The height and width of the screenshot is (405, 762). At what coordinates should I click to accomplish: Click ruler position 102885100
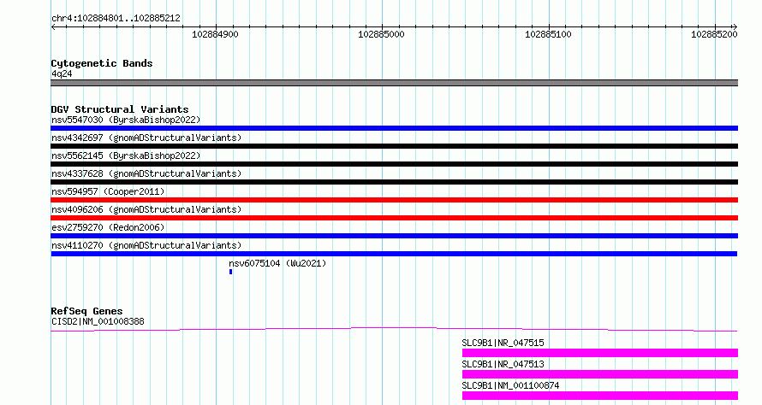548,34
